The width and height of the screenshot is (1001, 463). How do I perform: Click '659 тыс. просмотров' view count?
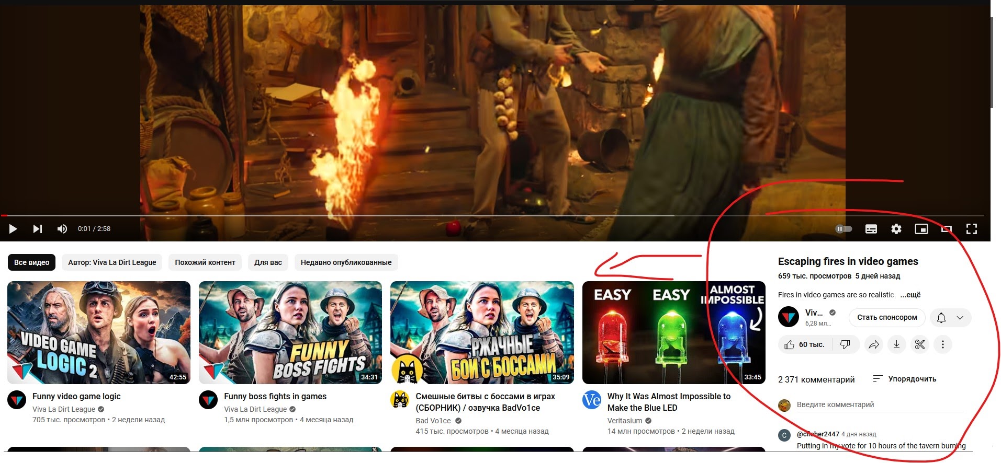[815, 276]
